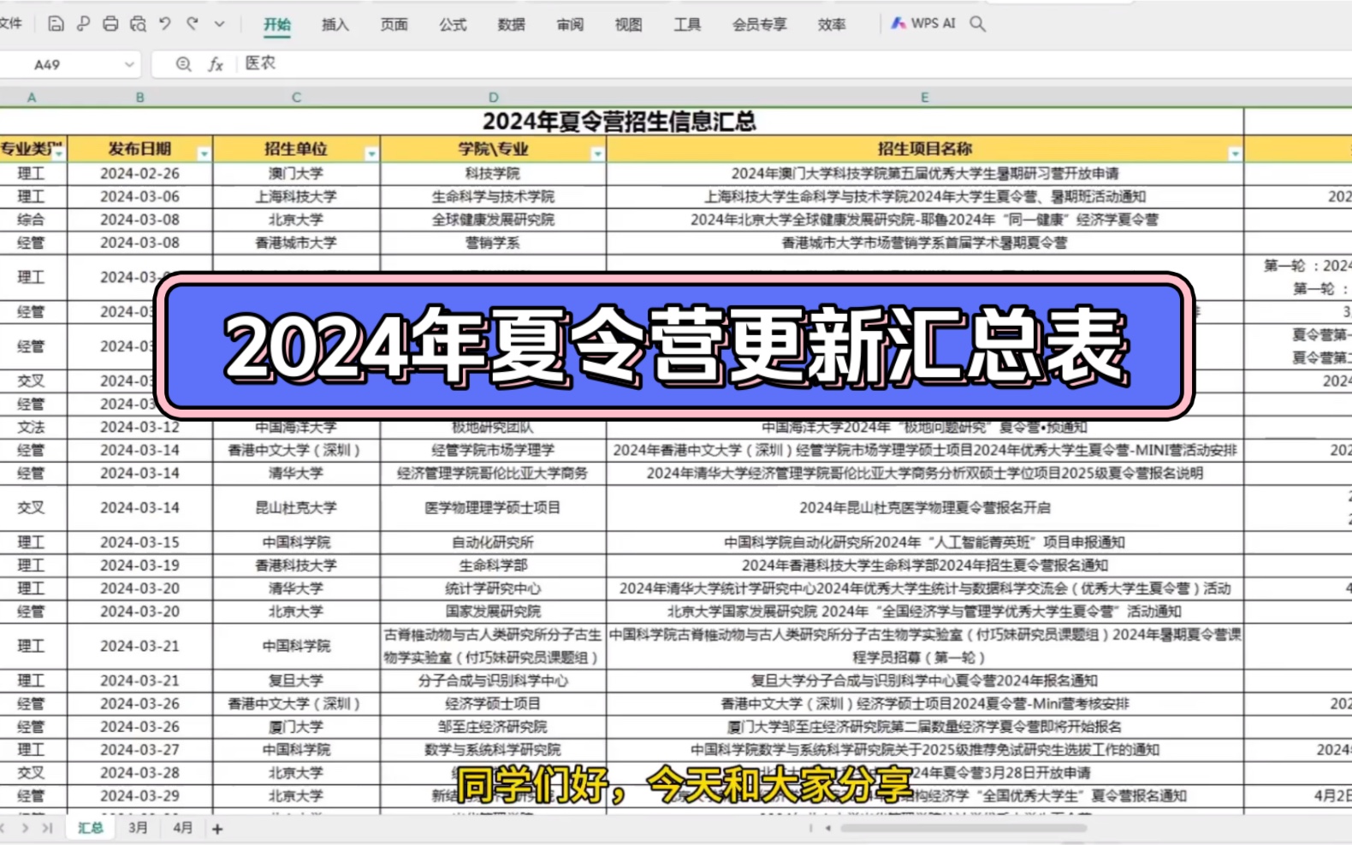Click last sheet navigation arrow
Image resolution: width=1352 pixels, height=845 pixels.
pyautogui.click(x=47, y=828)
